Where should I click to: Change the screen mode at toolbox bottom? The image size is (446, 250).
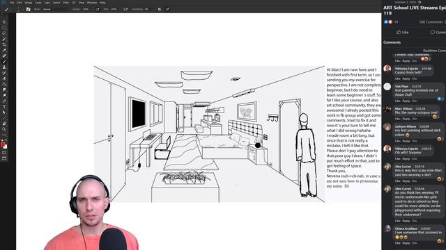4,158
